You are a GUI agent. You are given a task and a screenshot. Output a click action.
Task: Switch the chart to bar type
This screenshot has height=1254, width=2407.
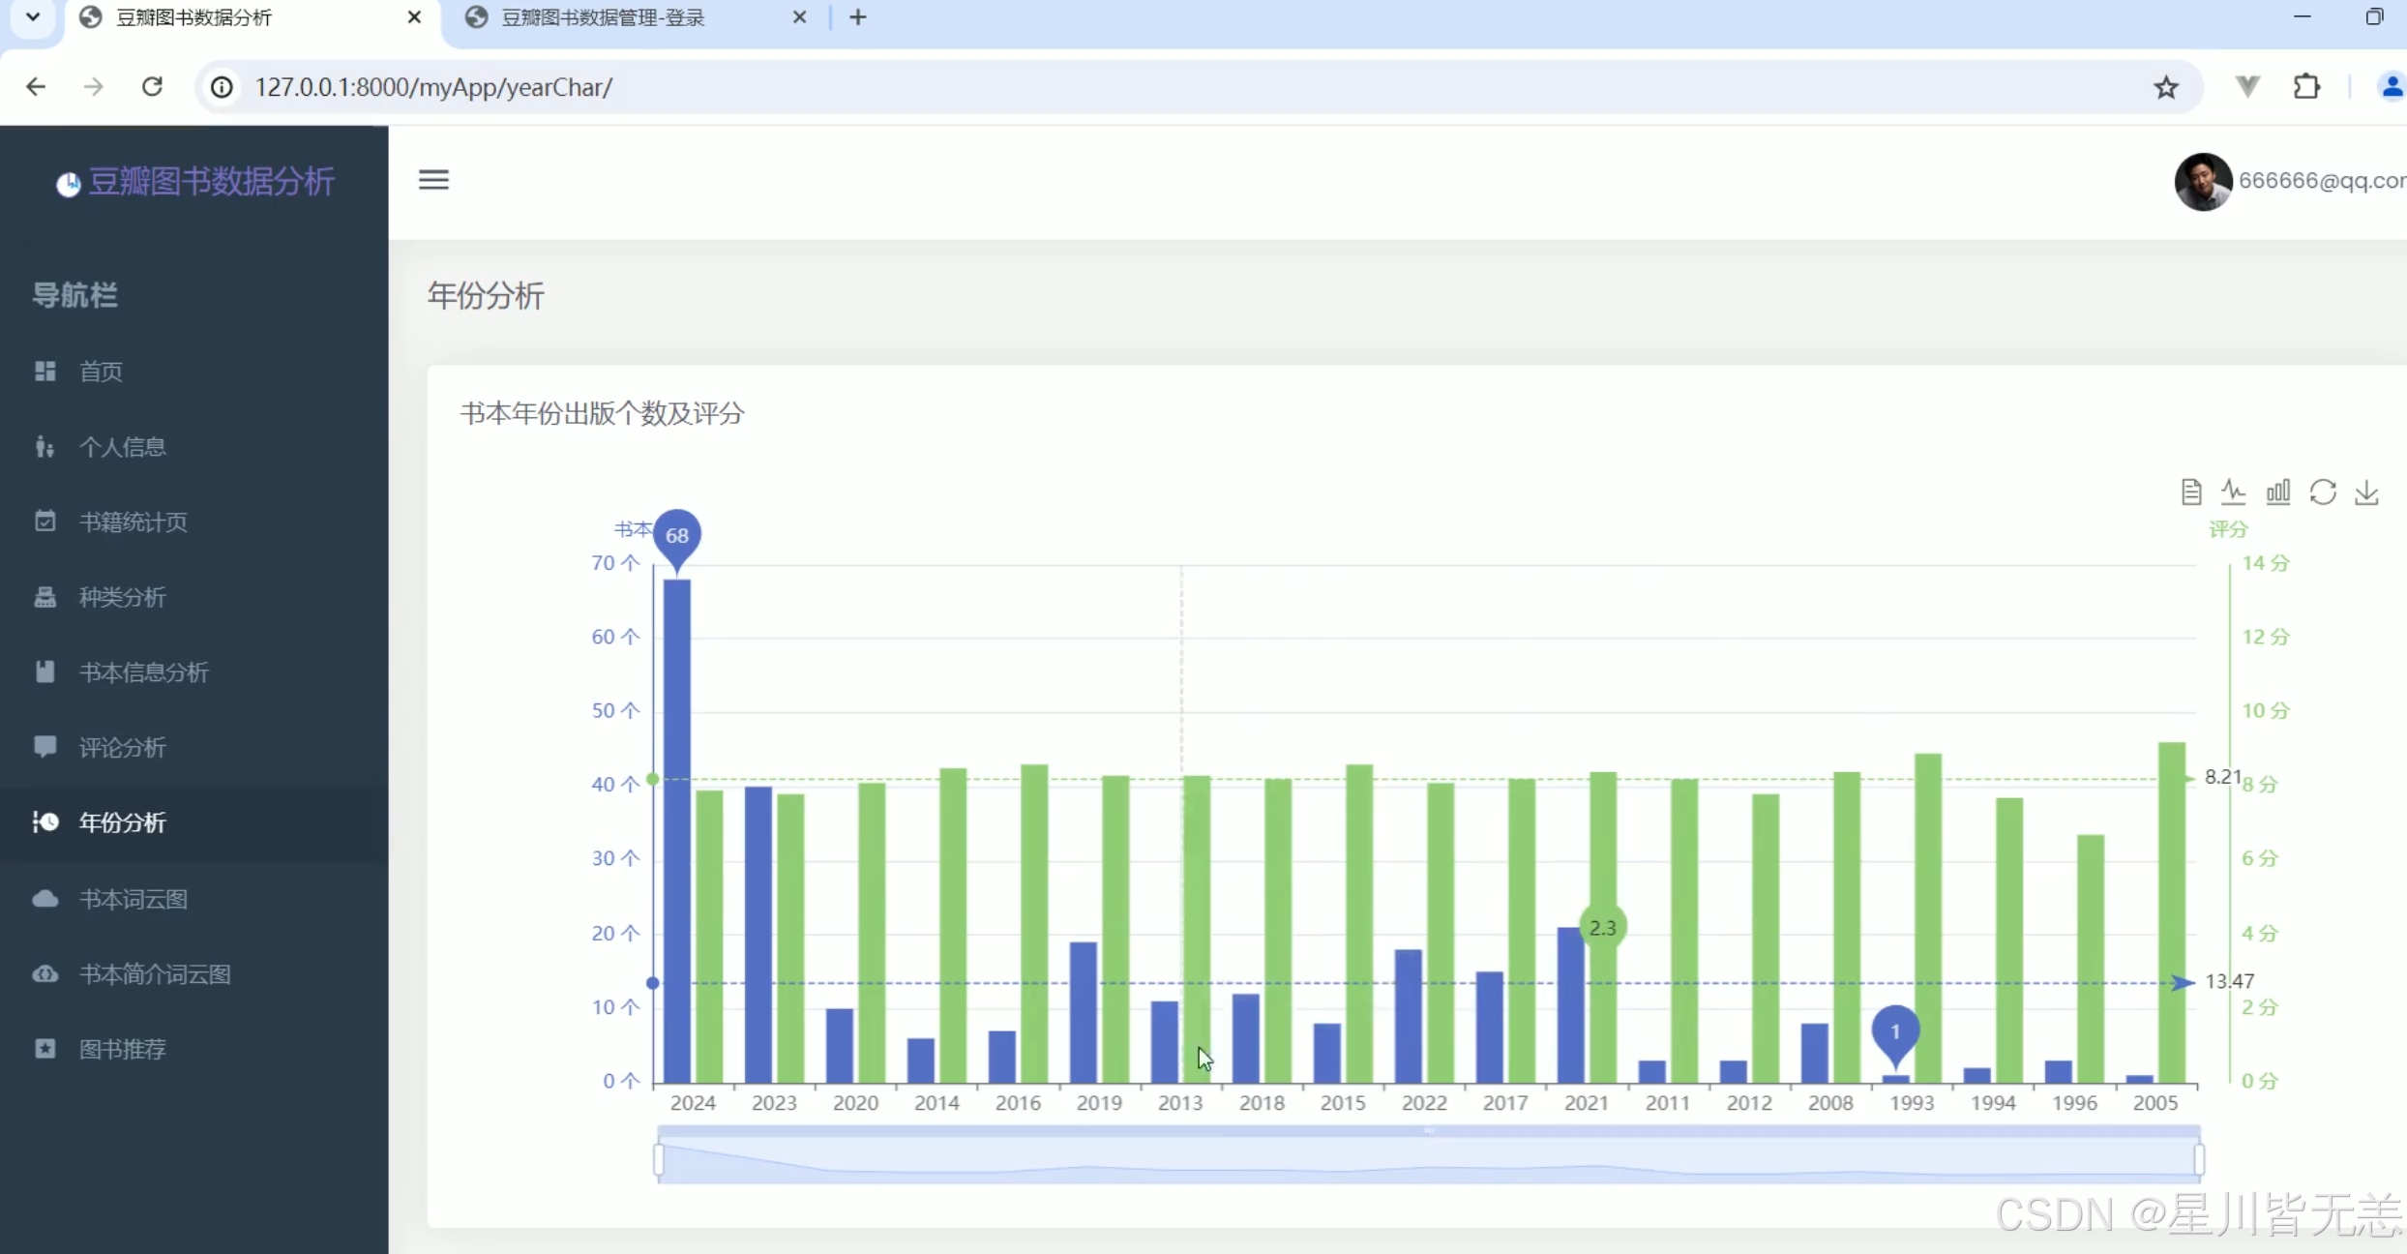(x=2277, y=493)
